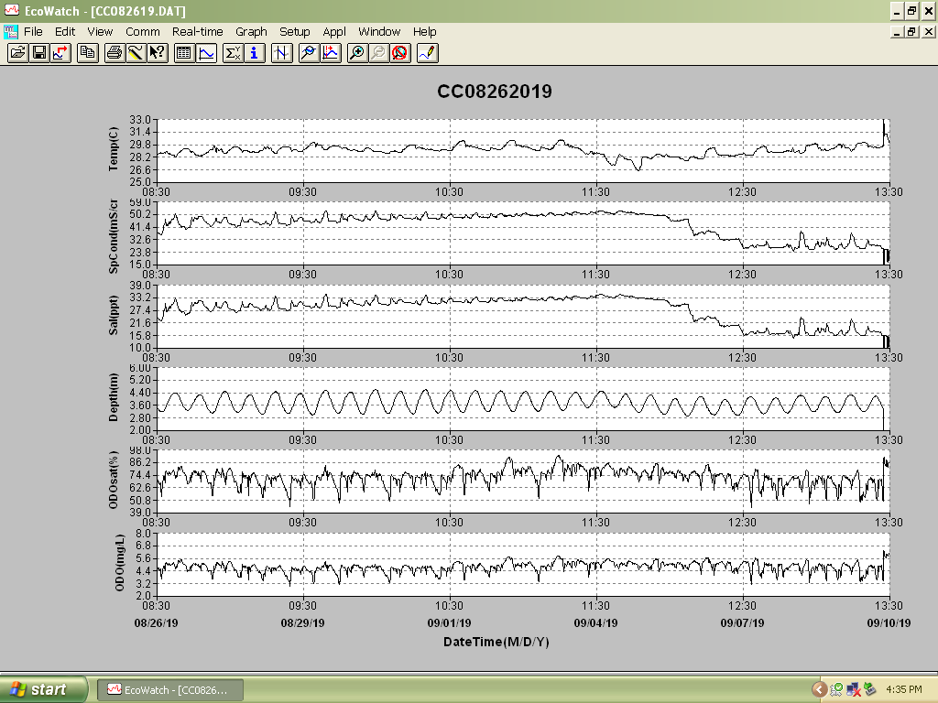Activate the context help arrow icon

pyautogui.click(x=158, y=53)
